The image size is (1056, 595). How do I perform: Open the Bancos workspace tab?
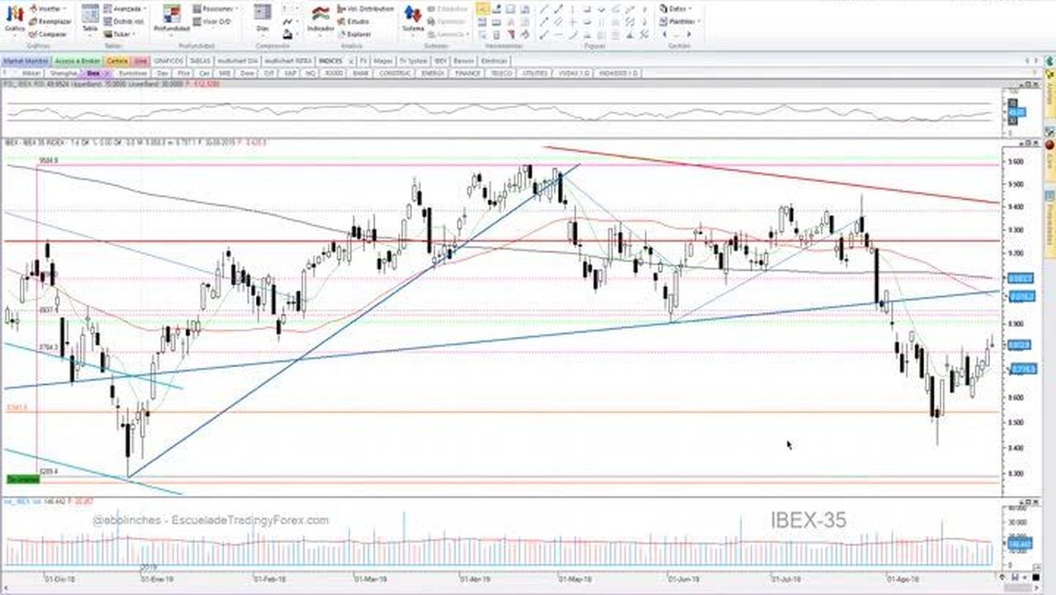tap(464, 60)
